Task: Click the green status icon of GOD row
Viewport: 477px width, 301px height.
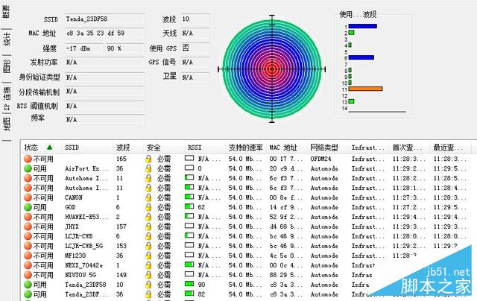Action: 28,207
